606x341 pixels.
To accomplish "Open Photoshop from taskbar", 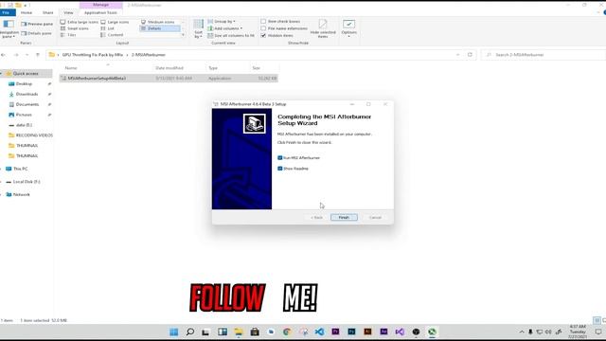I will 351,332.
